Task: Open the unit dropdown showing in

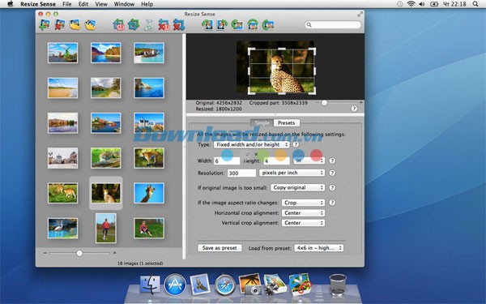Action: pos(309,161)
